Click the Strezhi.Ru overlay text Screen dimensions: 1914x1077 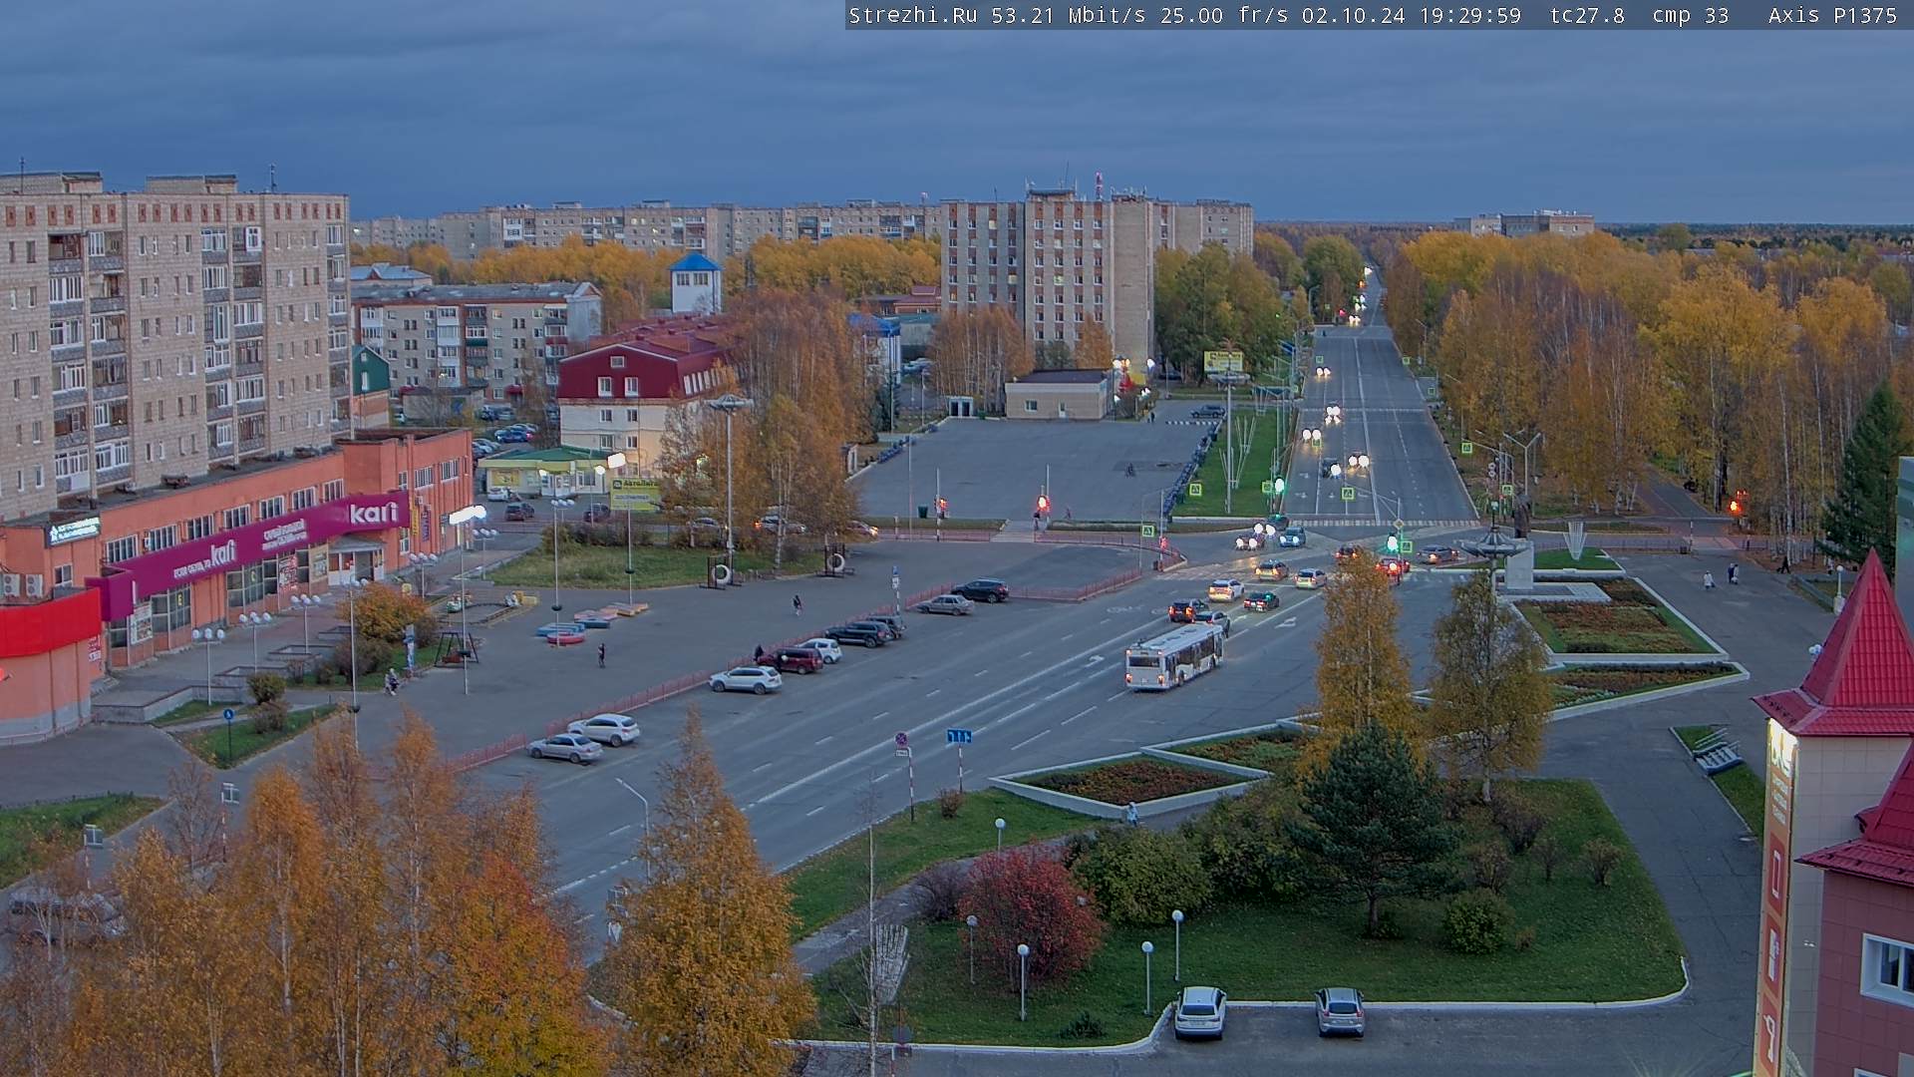click(x=913, y=15)
